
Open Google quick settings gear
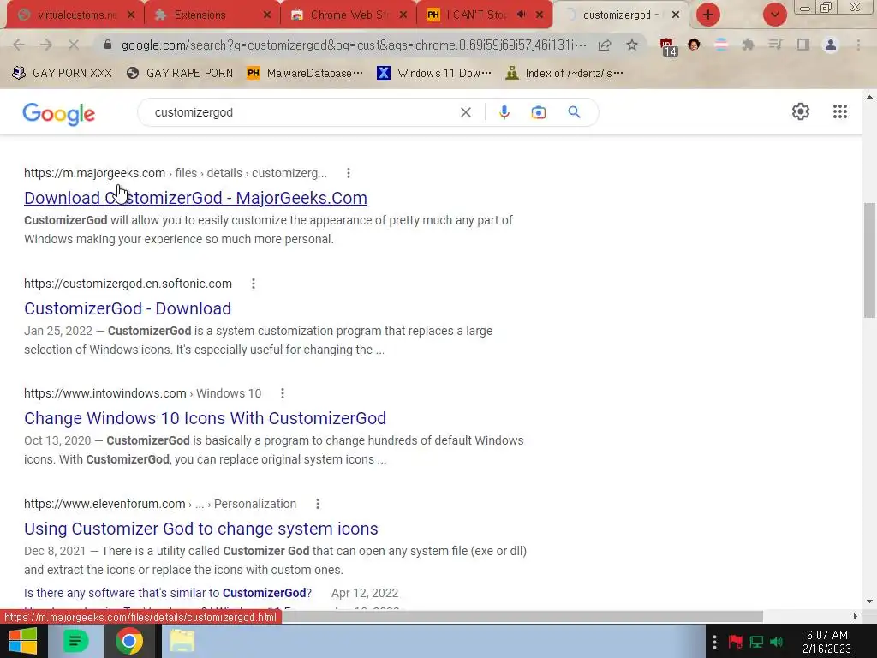[801, 111]
